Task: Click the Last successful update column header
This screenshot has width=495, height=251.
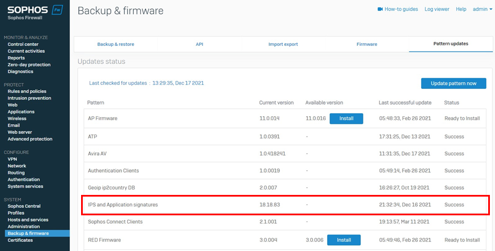Action: point(405,103)
